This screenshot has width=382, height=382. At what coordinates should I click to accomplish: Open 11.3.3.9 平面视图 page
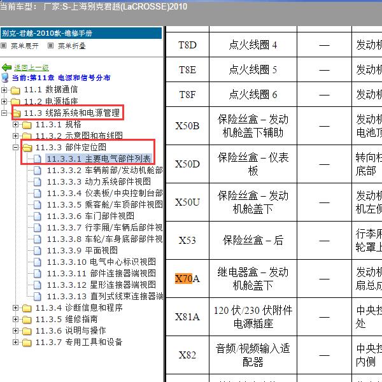[82, 250]
